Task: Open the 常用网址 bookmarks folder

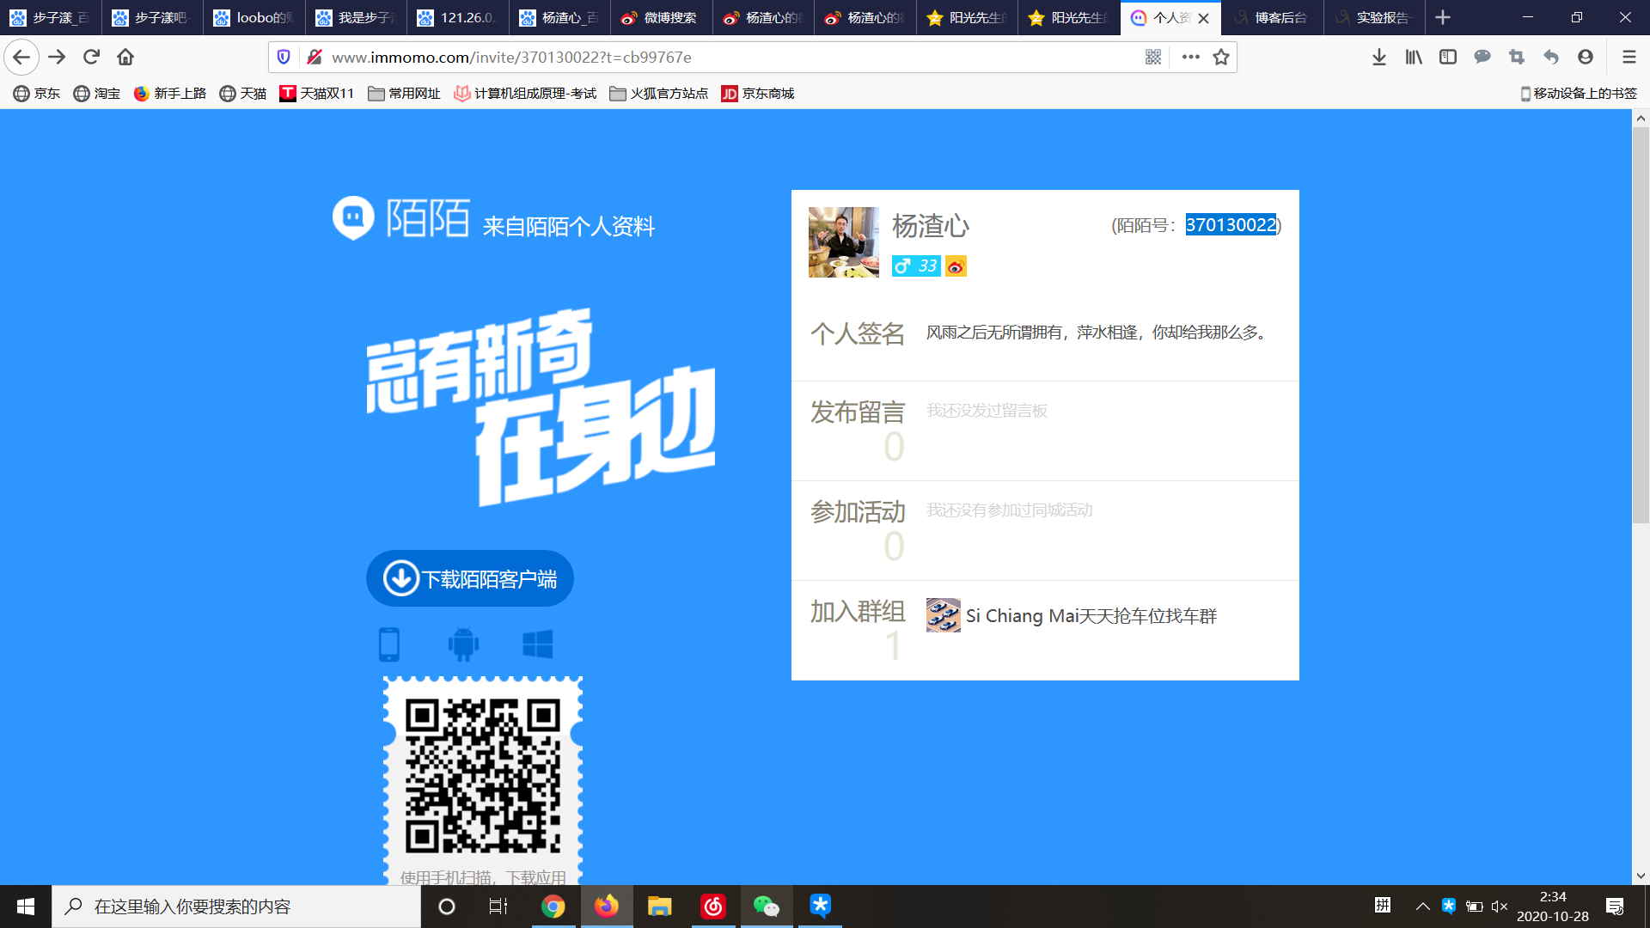Action: (x=404, y=93)
